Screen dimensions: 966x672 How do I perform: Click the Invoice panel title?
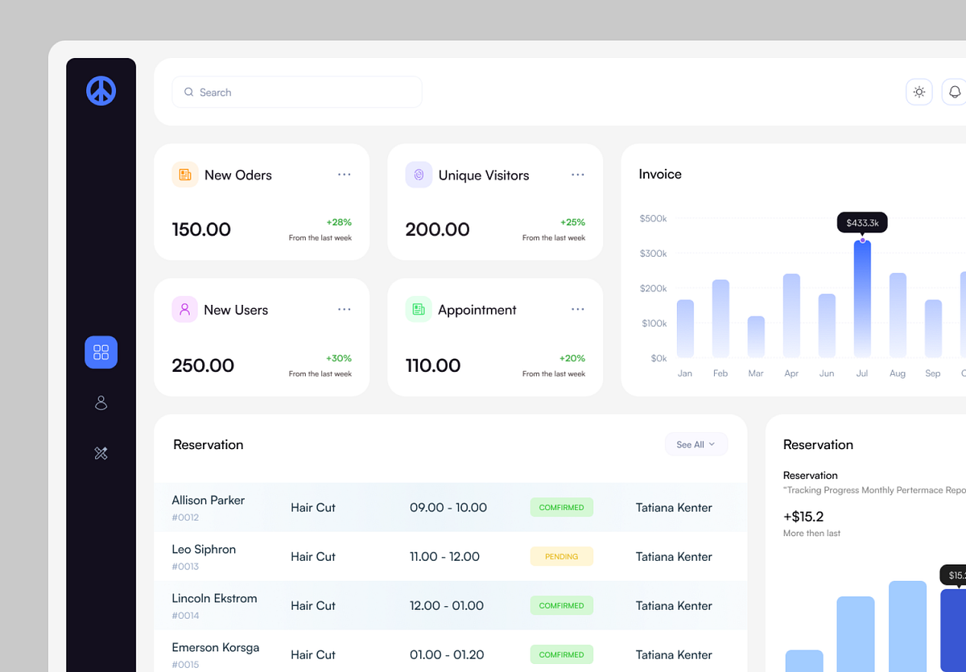coord(660,174)
